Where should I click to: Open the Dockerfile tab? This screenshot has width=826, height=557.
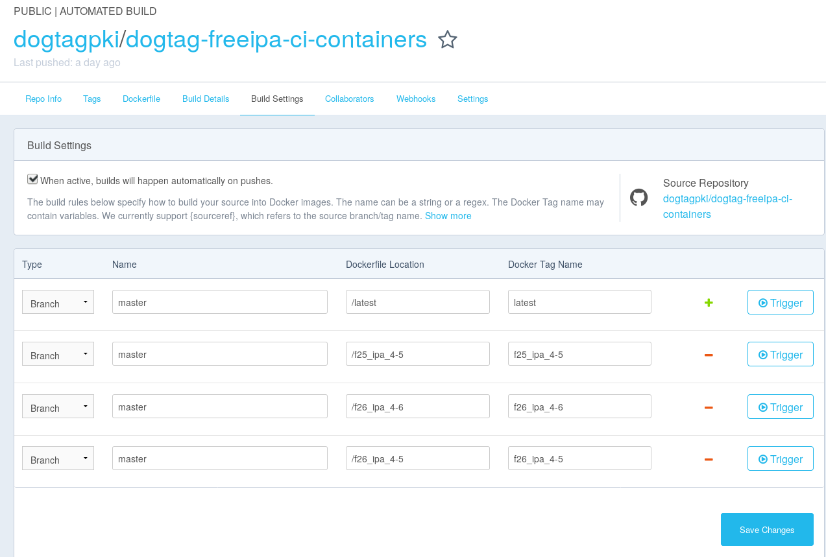click(141, 99)
